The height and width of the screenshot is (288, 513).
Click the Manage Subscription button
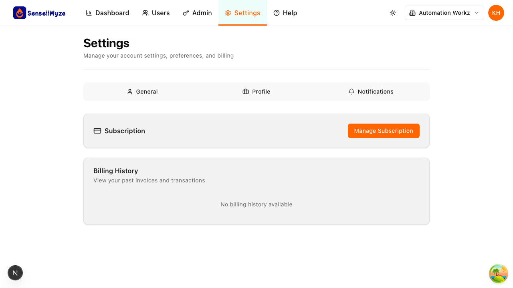point(384,131)
